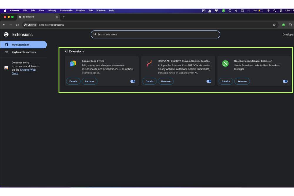Click the screen mirroring displays icon
Image resolution: width=294 pixels, height=196 pixels.
coord(216,11)
